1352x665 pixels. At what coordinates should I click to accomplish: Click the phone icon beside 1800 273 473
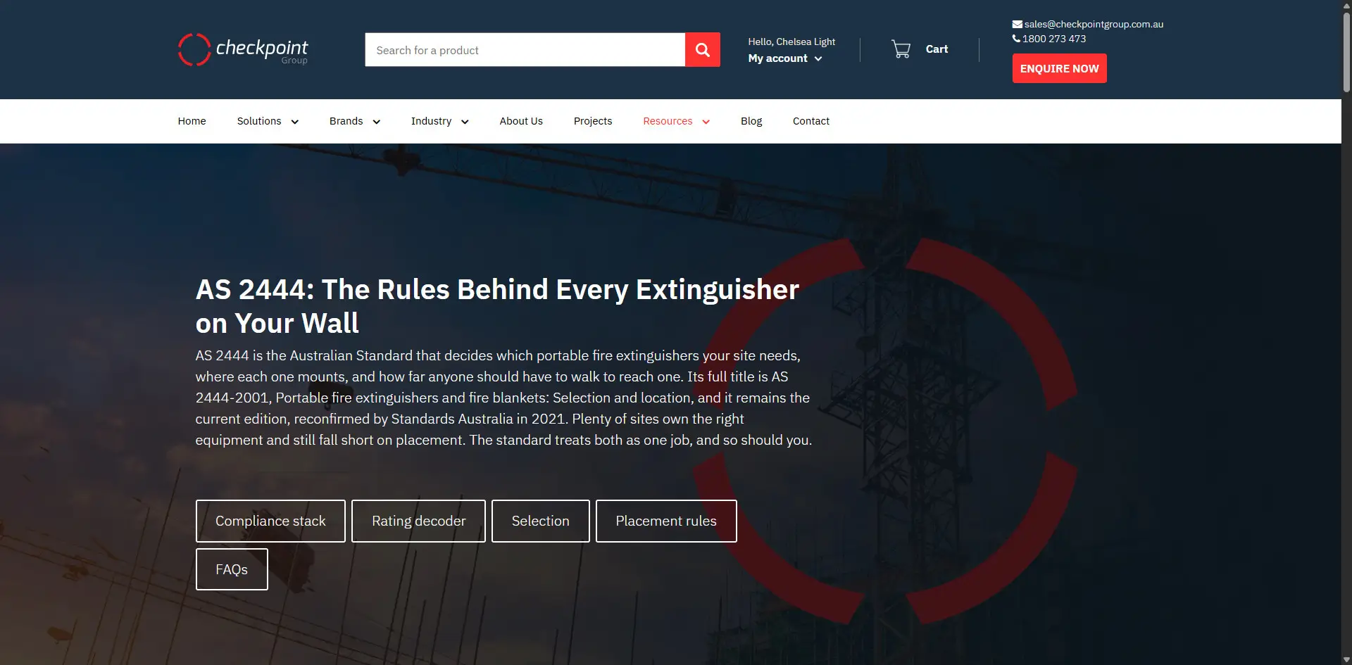1016,39
